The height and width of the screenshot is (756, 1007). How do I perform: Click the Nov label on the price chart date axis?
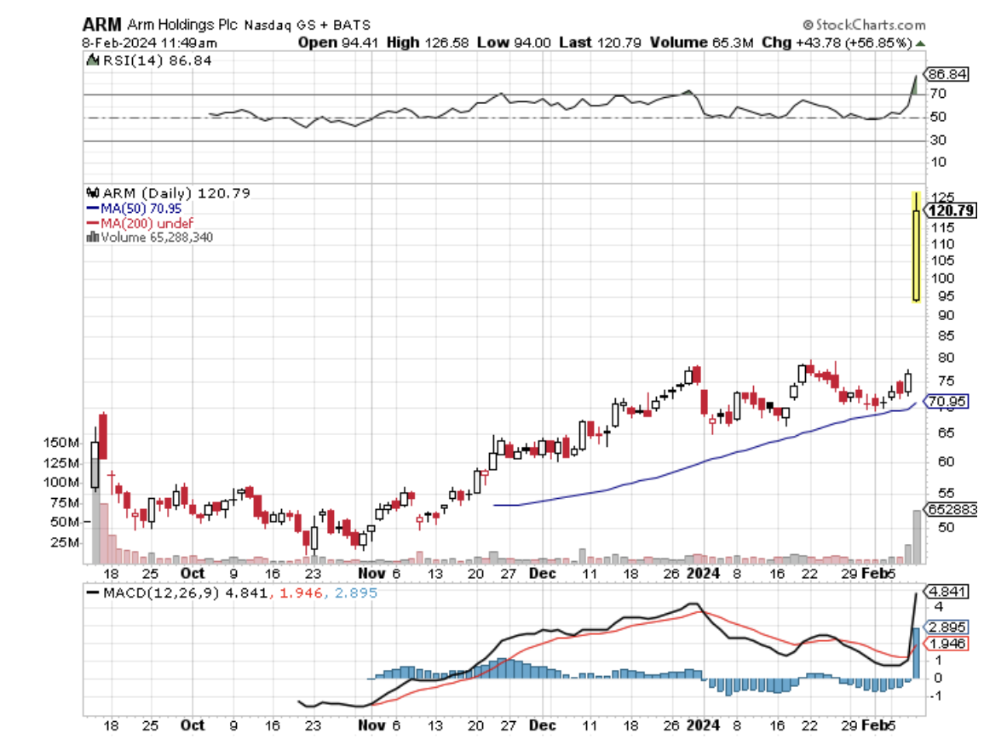coord(371,574)
